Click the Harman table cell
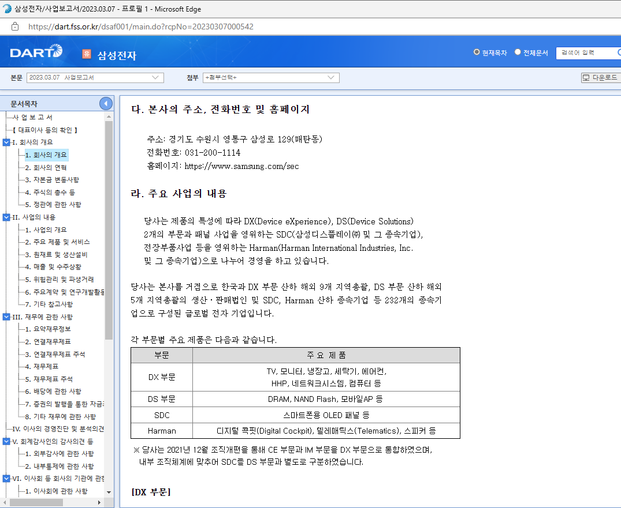The image size is (621, 508). pyautogui.click(x=162, y=431)
